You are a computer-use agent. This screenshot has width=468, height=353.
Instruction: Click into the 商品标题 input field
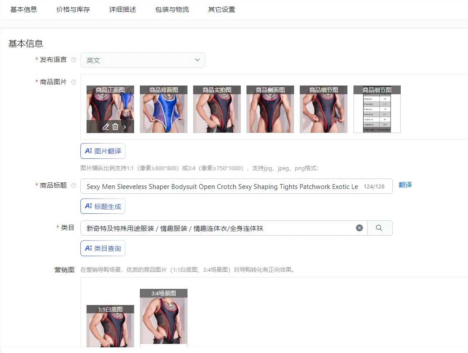(236, 186)
